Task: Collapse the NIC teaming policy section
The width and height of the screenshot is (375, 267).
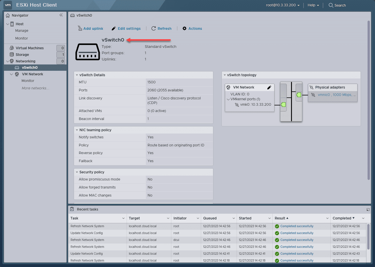Action: 77,130
